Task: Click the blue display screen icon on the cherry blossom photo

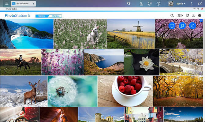Action: click(172, 26)
